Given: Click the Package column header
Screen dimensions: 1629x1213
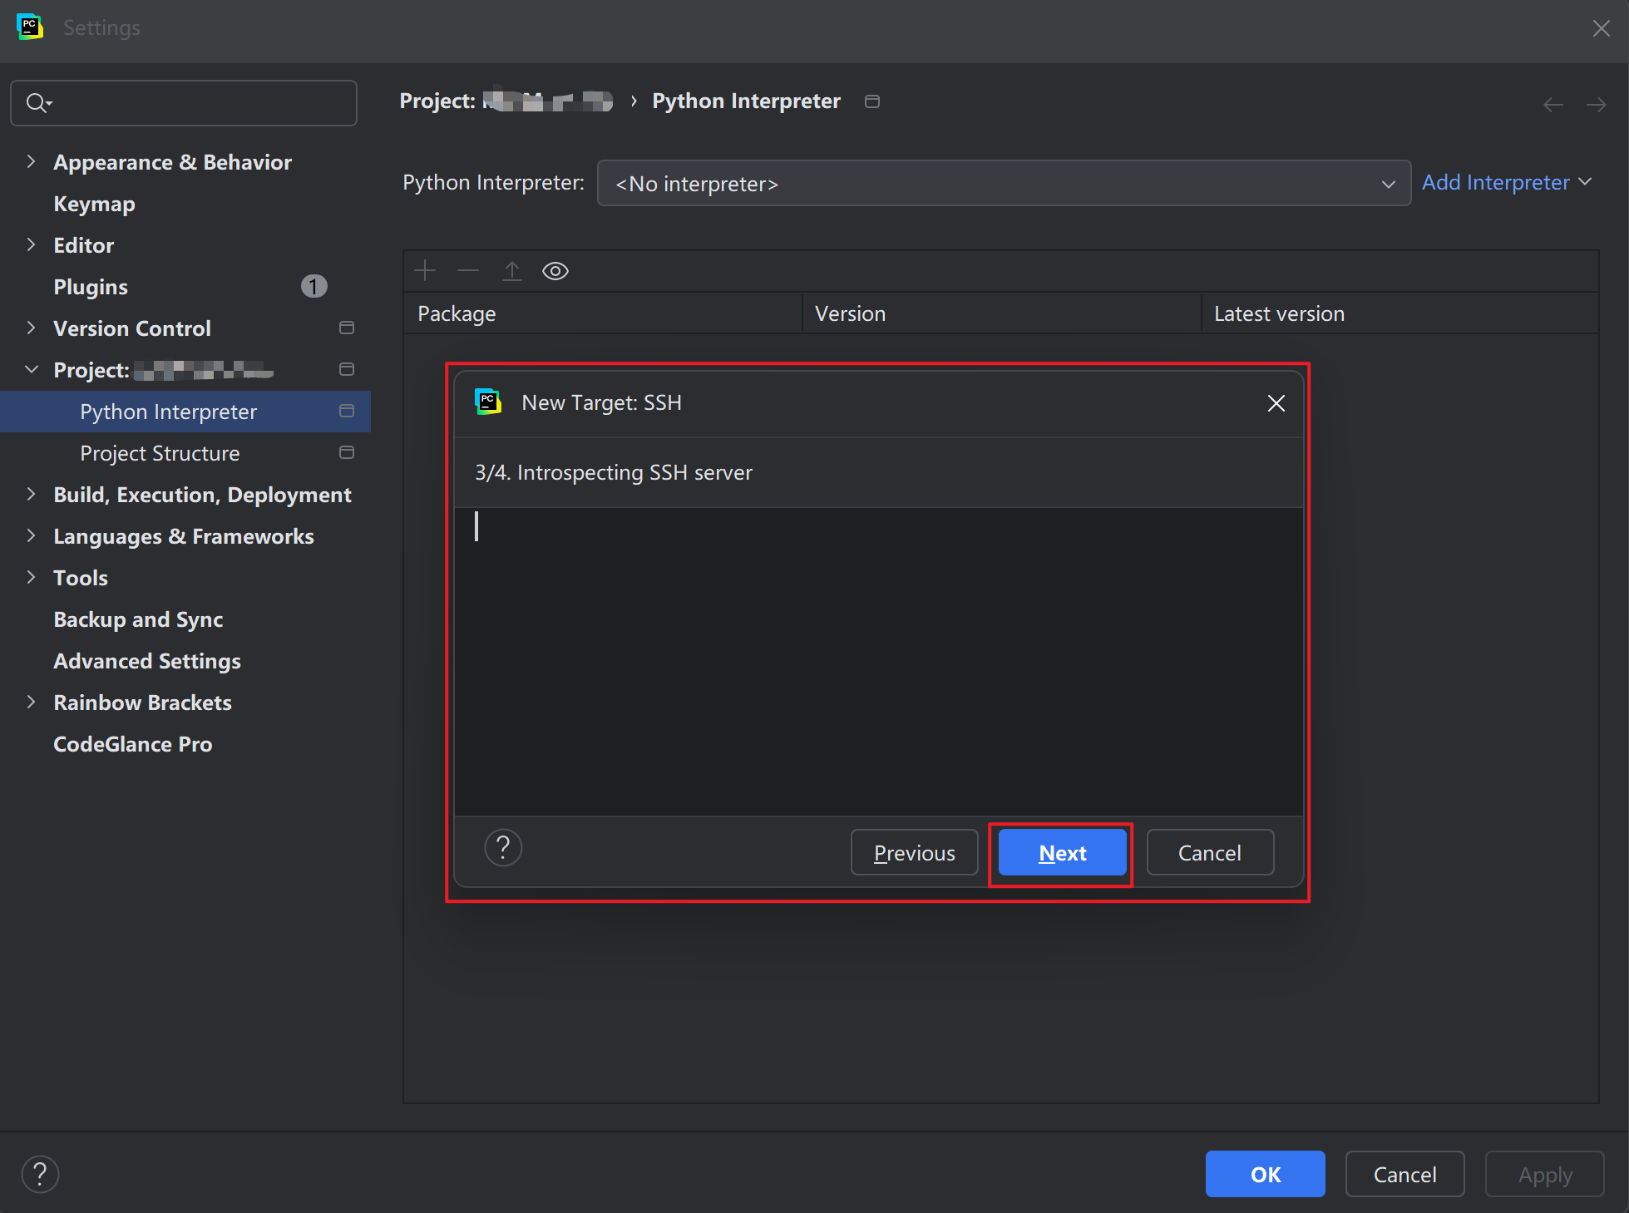Looking at the screenshot, I should [602, 313].
